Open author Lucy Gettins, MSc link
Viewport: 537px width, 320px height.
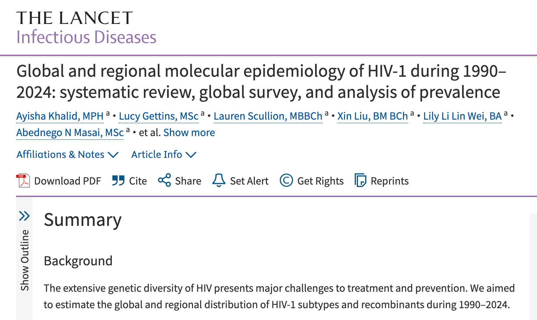click(x=159, y=116)
